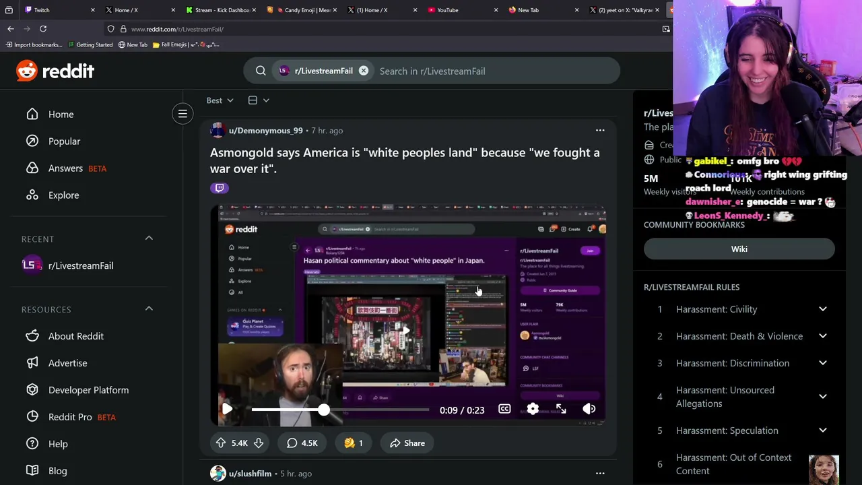The height and width of the screenshot is (485, 862).
Task: Toggle closed captions on video
Action: pyautogui.click(x=504, y=410)
